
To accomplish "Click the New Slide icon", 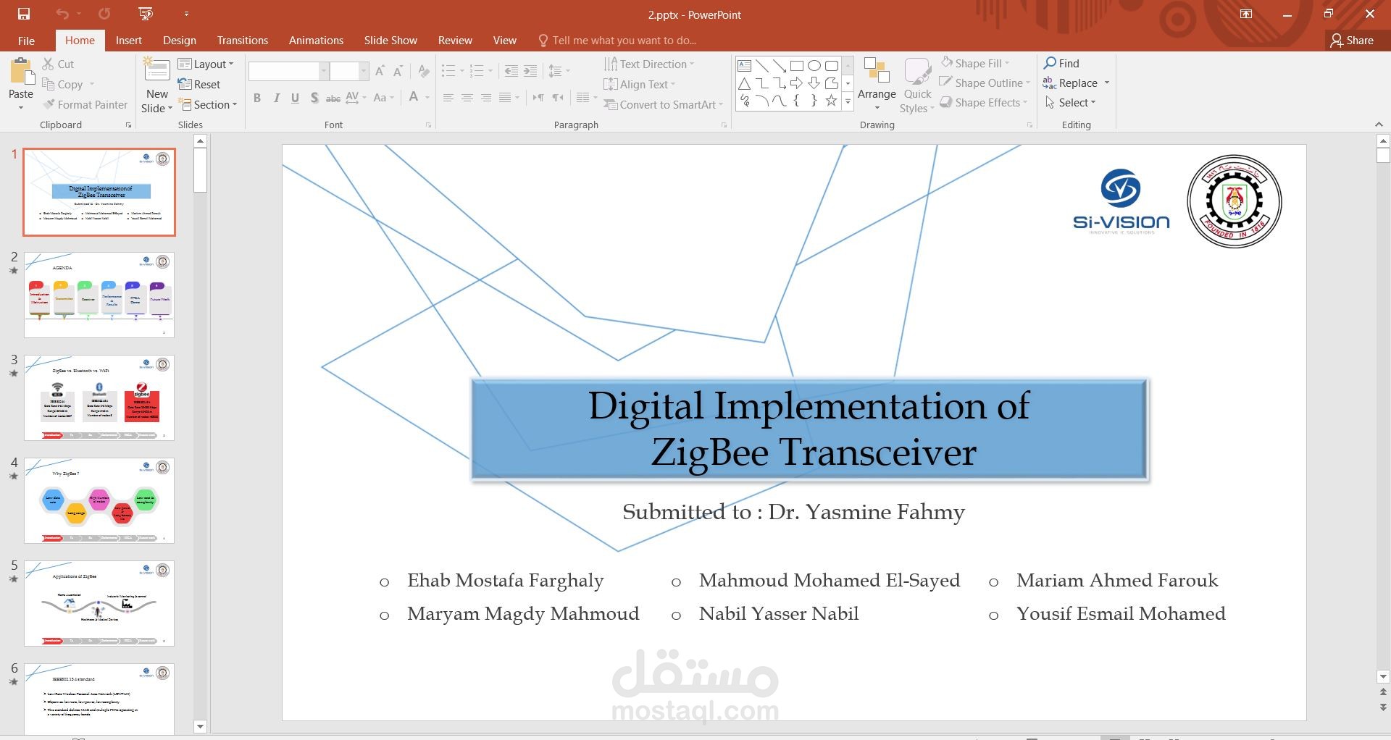I will point(156,70).
